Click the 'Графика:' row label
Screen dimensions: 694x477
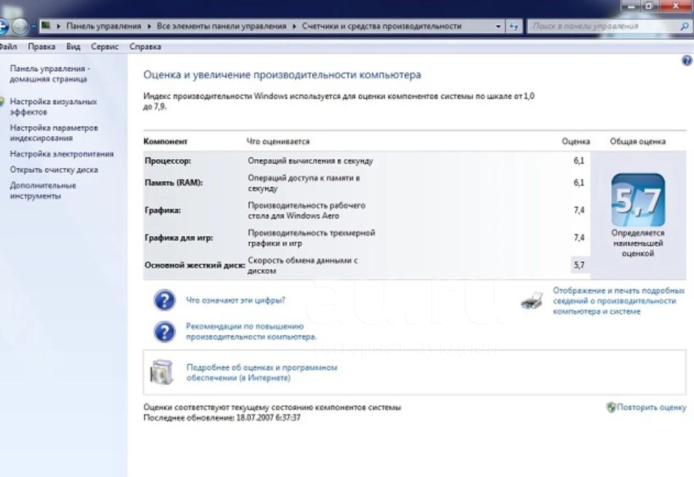[162, 210]
